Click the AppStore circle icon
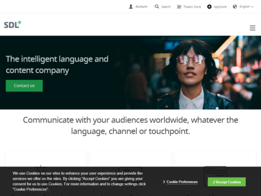This screenshot has width=261, height=196. click(209, 7)
